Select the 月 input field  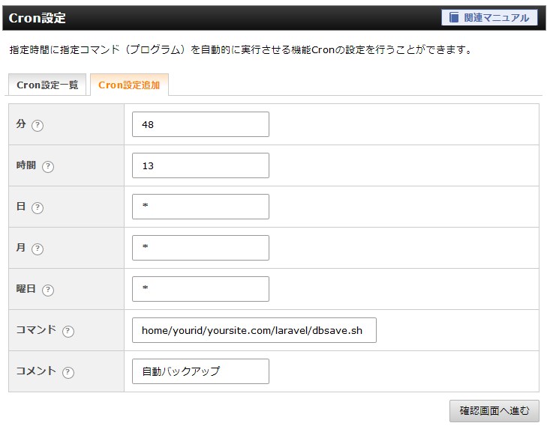coord(200,248)
